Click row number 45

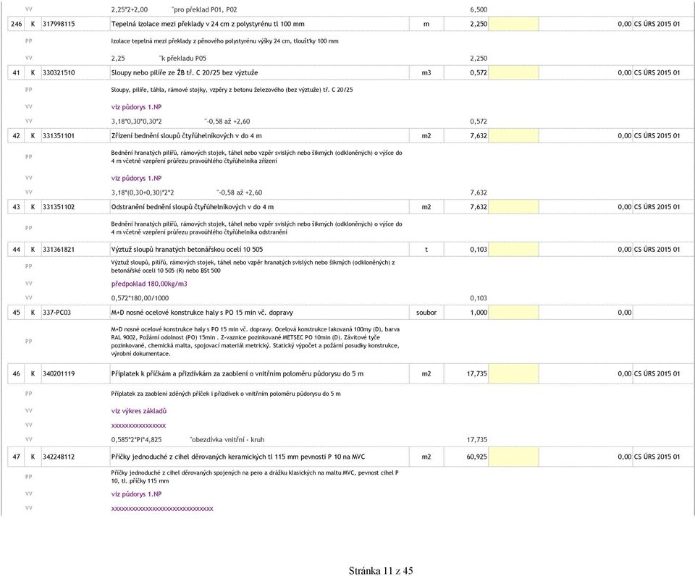[17, 313]
